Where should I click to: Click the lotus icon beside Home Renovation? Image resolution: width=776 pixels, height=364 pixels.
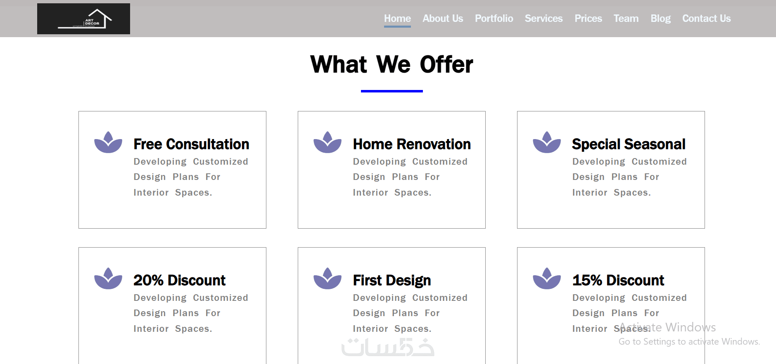click(x=327, y=143)
